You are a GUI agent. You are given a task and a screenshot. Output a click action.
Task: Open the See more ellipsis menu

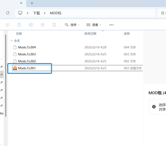coord(111,25)
